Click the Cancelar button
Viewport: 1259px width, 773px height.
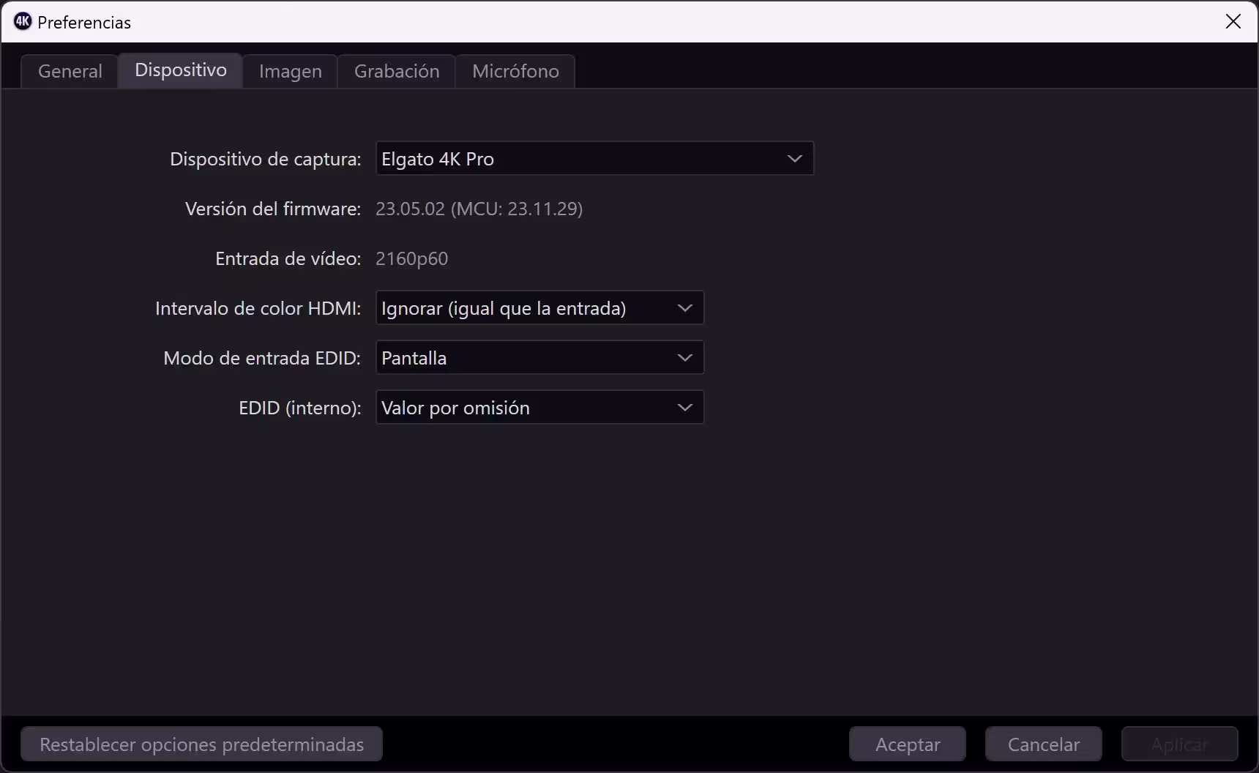pyautogui.click(x=1044, y=744)
